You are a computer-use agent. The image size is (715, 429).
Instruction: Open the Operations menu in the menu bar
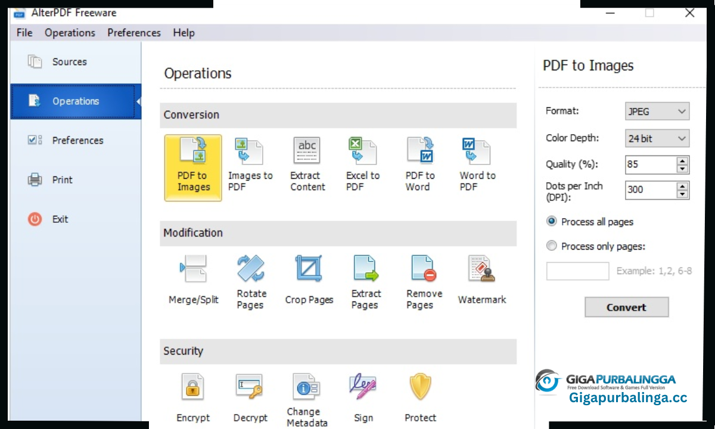pos(70,33)
